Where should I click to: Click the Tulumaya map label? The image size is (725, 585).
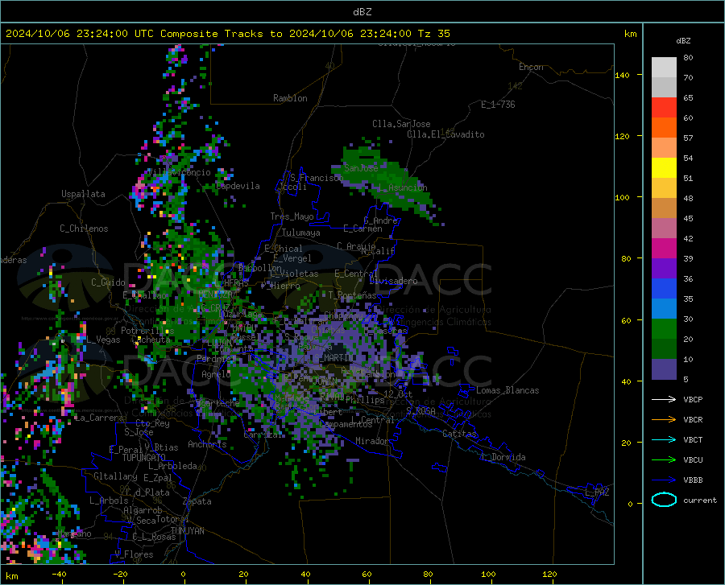(x=301, y=233)
